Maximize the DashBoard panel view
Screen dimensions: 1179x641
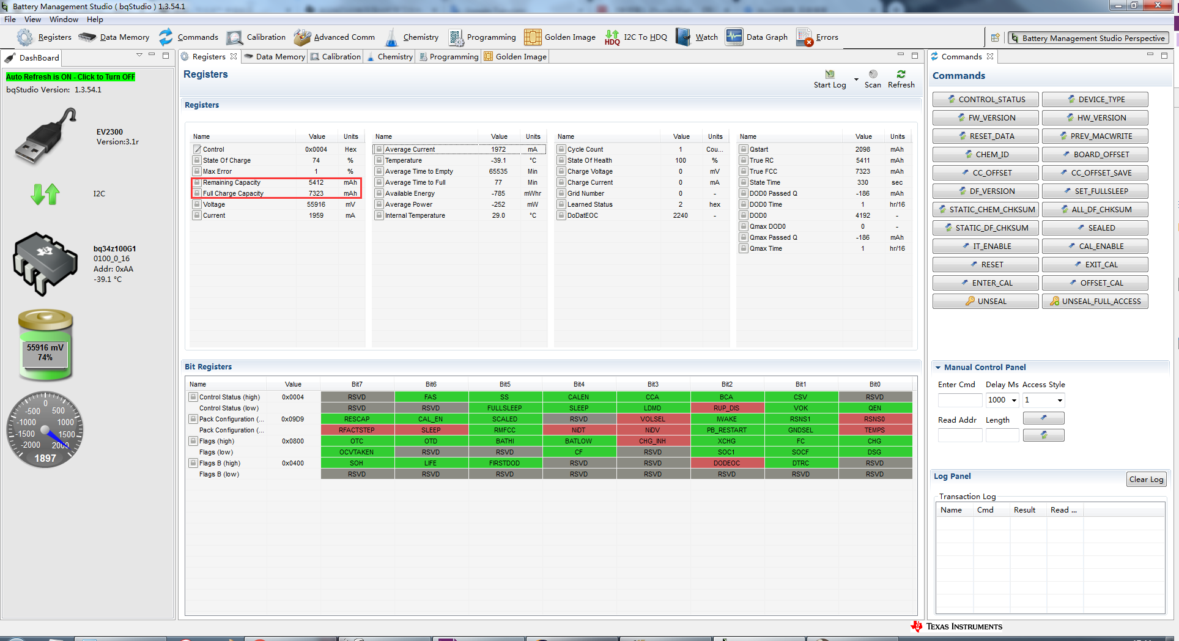click(166, 55)
